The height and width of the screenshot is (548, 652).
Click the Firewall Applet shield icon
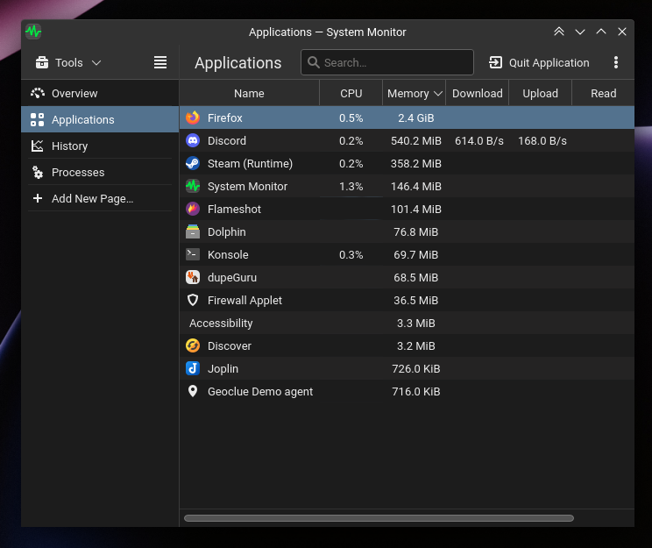(193, 300)
